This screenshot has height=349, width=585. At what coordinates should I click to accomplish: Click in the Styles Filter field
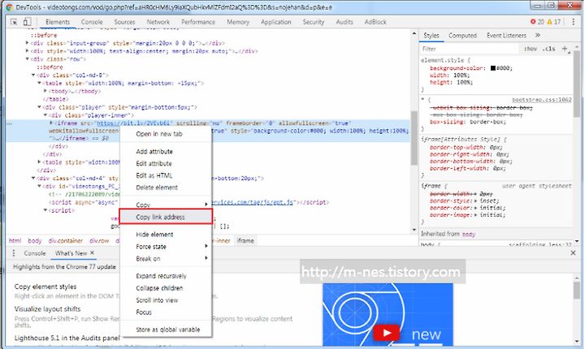pos(469,49)
